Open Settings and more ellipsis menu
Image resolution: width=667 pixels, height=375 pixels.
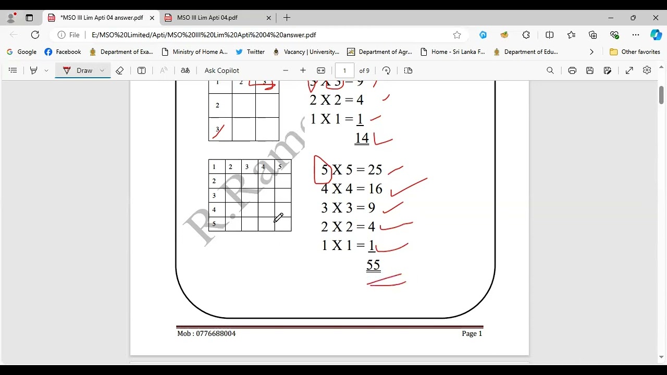[636, 35]
